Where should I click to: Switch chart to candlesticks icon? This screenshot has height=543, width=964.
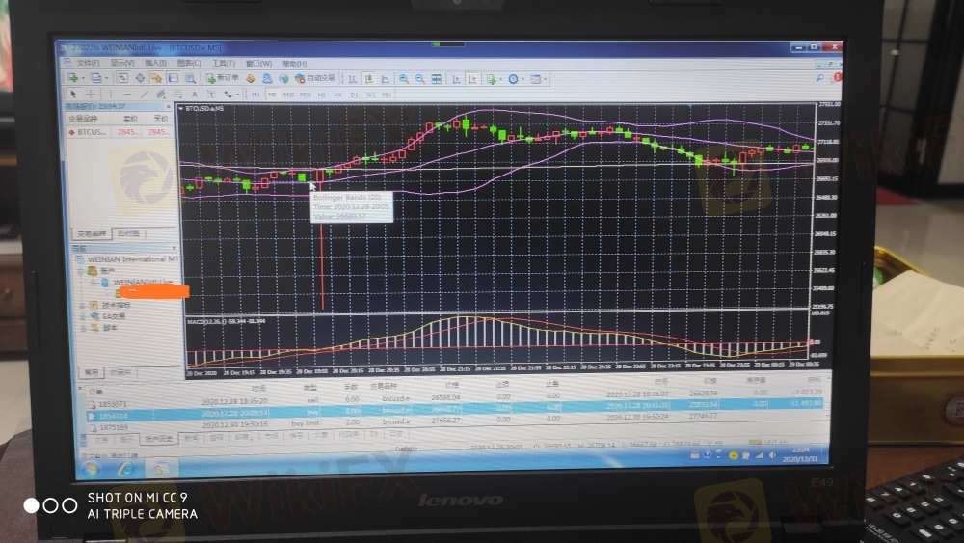(x=369, y=79)
